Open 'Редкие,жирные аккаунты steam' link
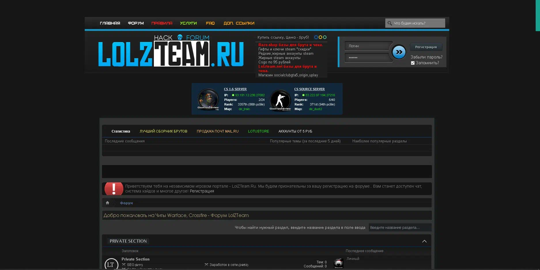This screenshot has height=270, width=540. [286, 53]
